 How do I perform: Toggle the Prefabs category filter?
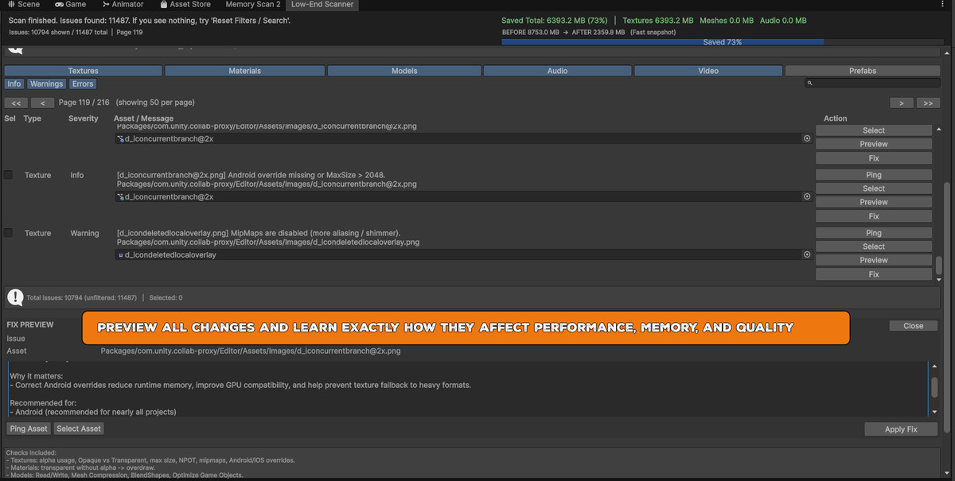(862, 71)
